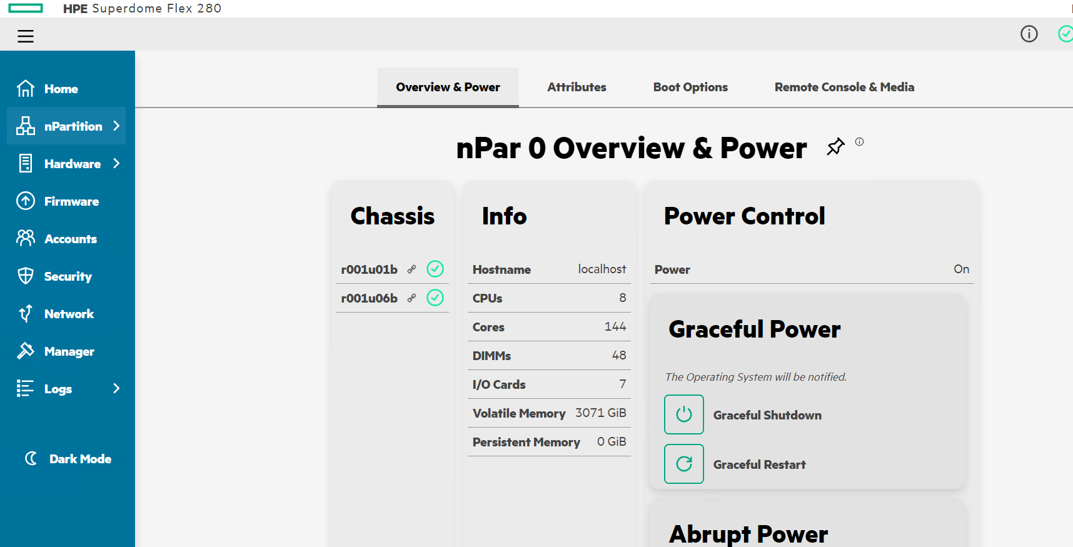
Task: Click the Graceful Restart label
Action: pyautogui.click(x=759, y=464)
